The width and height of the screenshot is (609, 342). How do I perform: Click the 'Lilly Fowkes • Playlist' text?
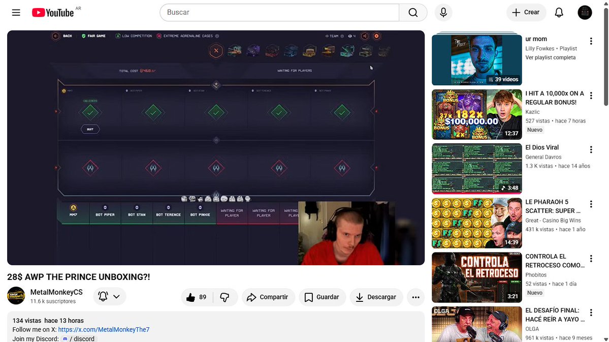[551, 49]
